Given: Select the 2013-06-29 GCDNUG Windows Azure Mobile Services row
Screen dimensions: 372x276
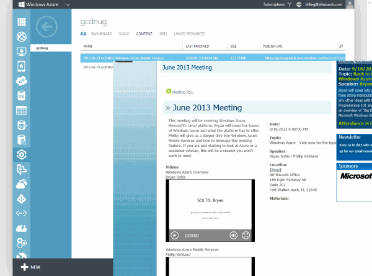Looking at the screenshot, I should [x=213, y=58].
